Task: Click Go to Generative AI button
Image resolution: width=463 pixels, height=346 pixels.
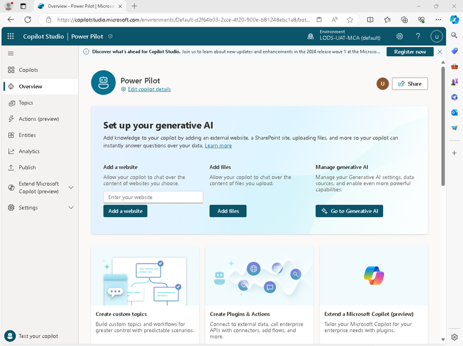Action: pos(350,211)
